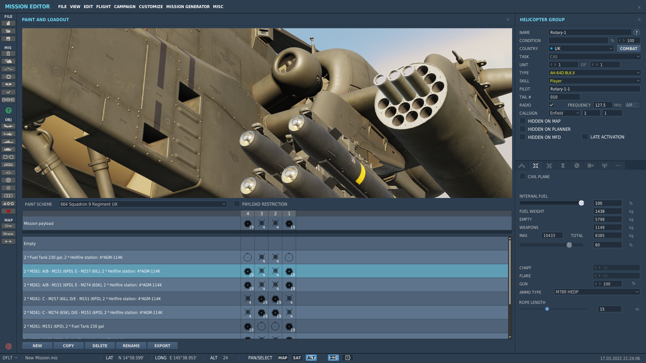Click the red X delete object icon

[8, 211]
